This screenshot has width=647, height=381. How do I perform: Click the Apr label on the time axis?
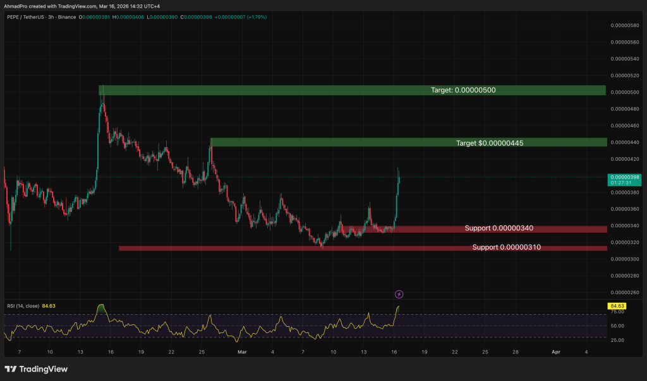tap(555, 352)
